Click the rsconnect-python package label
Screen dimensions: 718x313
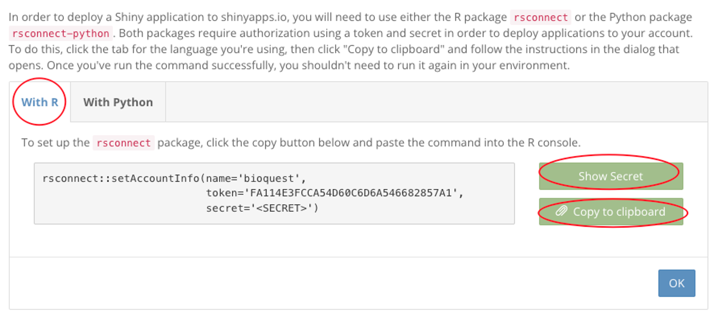[x=61, y=33]
